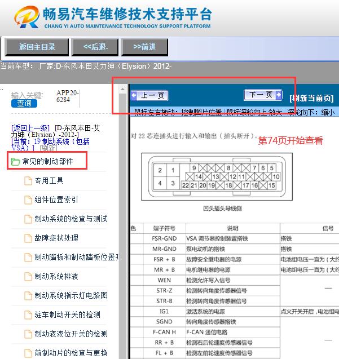Image resolution: width=339 pixels, height=359 pixels.
Task: Click the left arrow icon on 上一页
Action: (134, 95)
